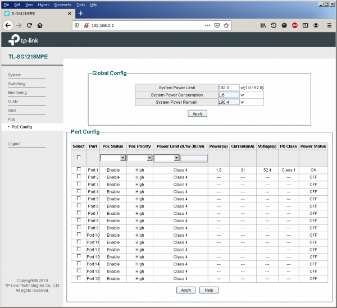337x308 pixels.
Task: Check the select-all ports checkbox in header row
Action: click(79, 158)
